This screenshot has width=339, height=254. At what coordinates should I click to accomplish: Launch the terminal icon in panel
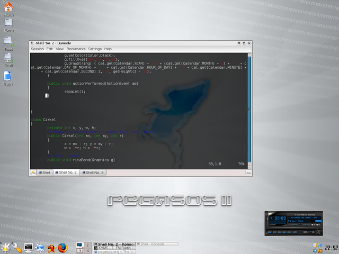tap(28, 248)
